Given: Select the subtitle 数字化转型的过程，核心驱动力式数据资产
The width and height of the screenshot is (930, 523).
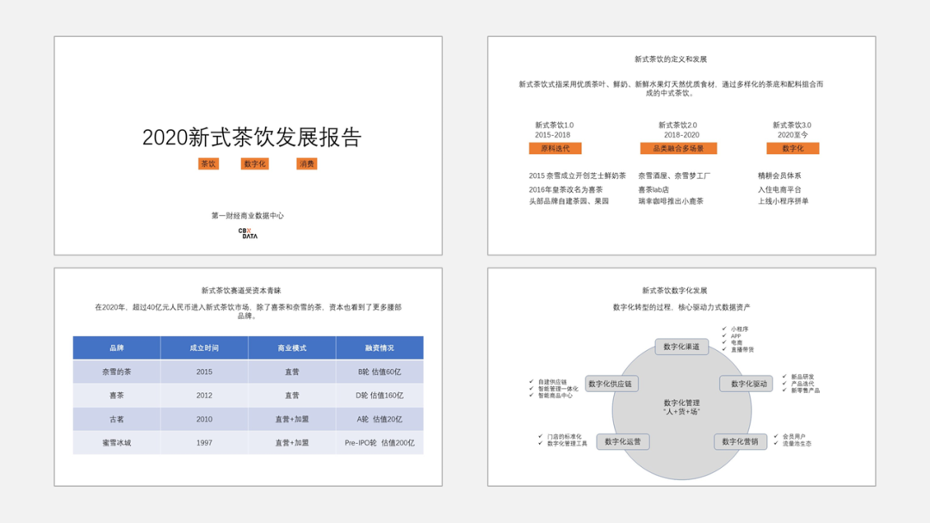Looking at the screenshot, I should [681, 307].
